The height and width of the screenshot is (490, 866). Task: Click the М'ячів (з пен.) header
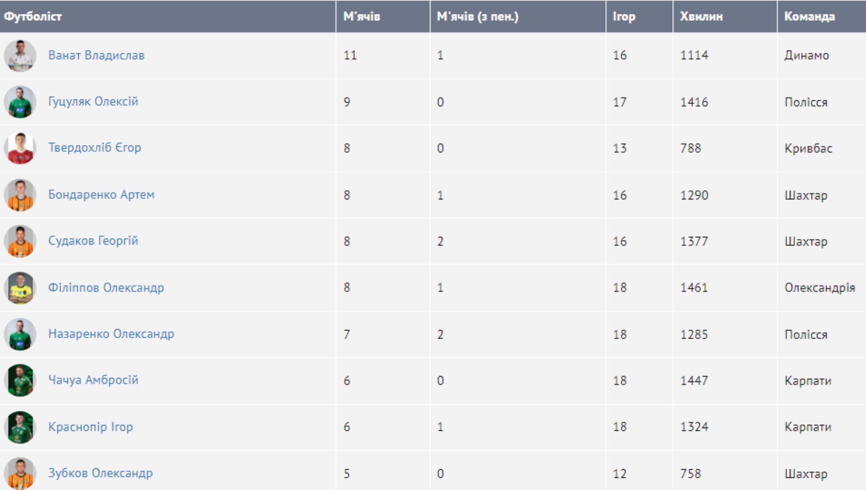(x=477, y=16)
